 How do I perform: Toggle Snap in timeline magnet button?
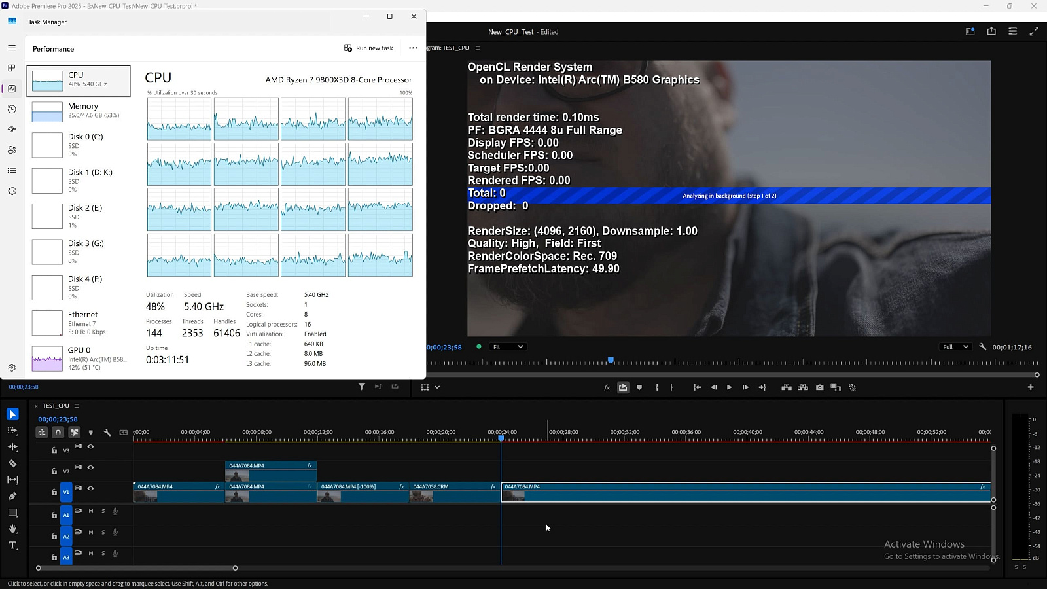coord(58,433)
